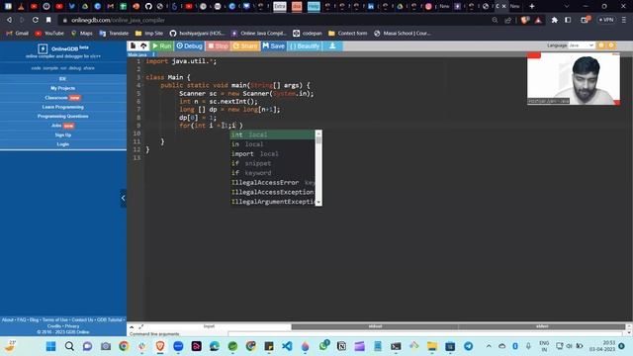Screen dimensions: 633x356
Task: Open codepan bookmark
Action: click(x=308, y=33)
